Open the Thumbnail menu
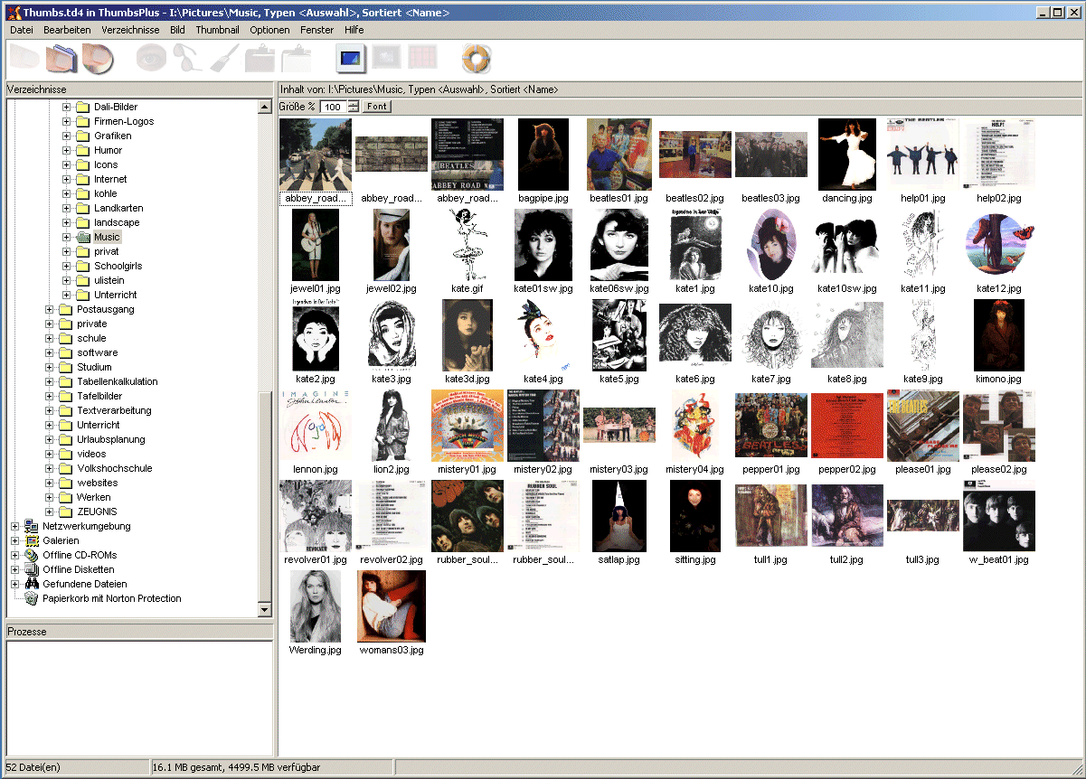Image resolution: width=1086 pixels, height=779 pixels. 217,30
